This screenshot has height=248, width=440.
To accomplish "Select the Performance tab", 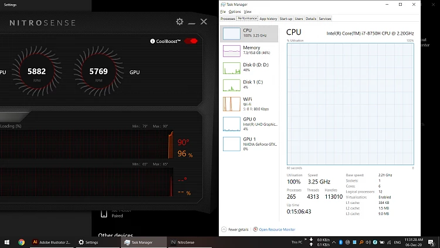I will click(247, 18).
